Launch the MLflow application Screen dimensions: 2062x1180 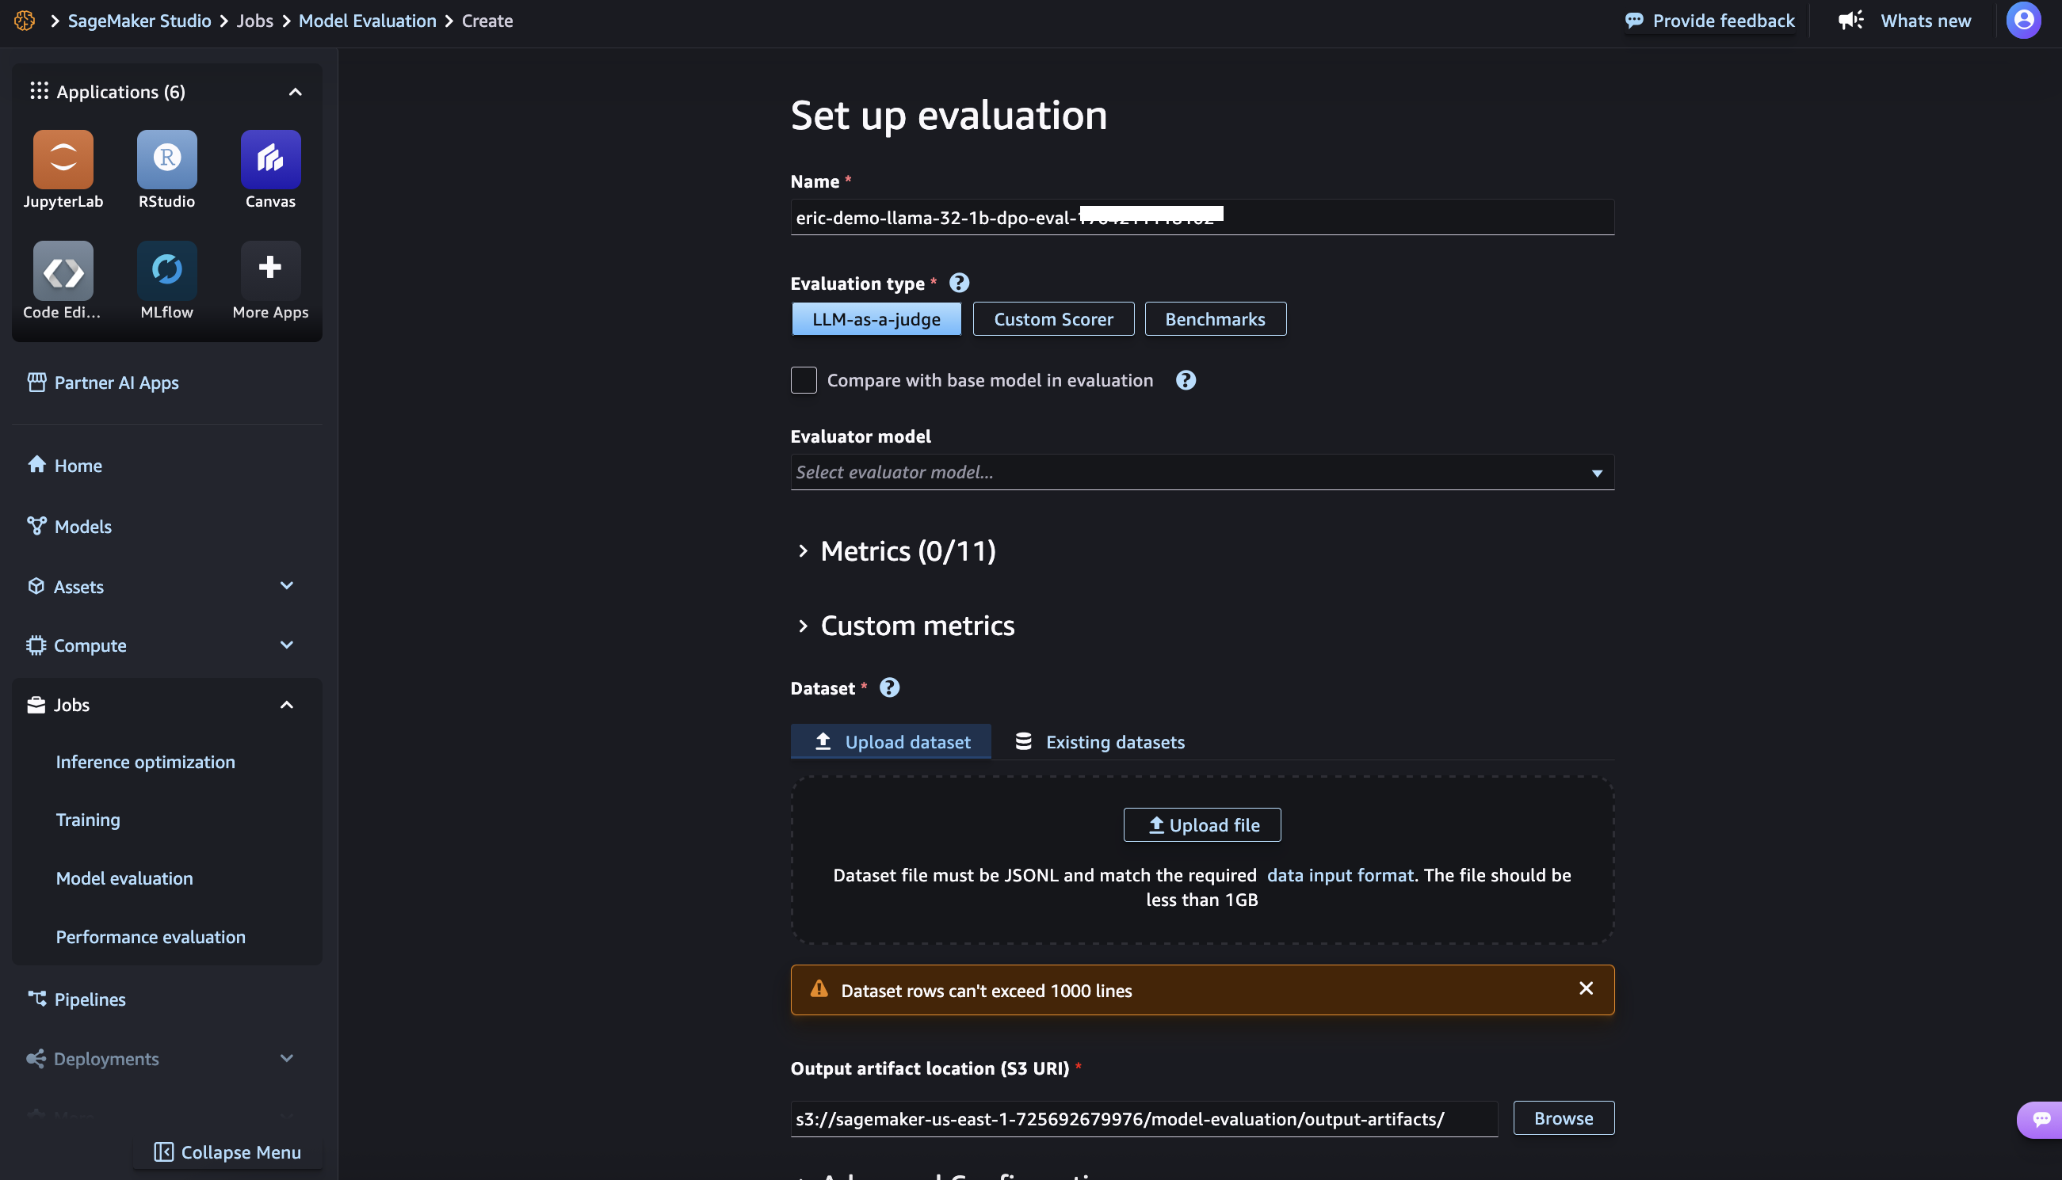point(167,270)
